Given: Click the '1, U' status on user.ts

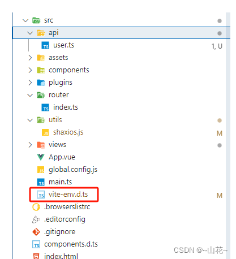Looking at the screenshot, I should coord(217,46).
